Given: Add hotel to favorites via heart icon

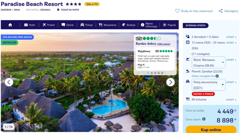Looking at the screenshot, I should [177, 11].
